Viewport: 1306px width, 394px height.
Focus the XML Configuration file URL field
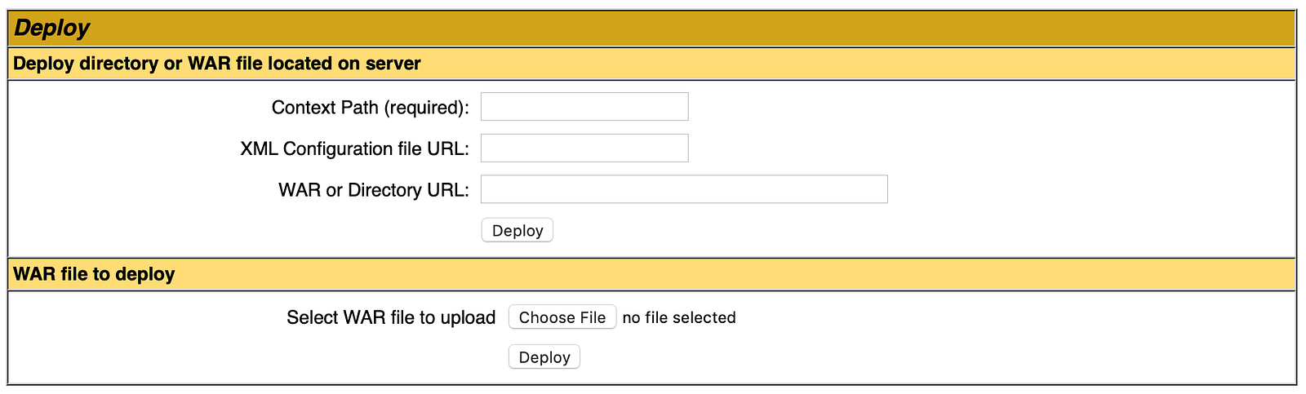coord(584,148)
